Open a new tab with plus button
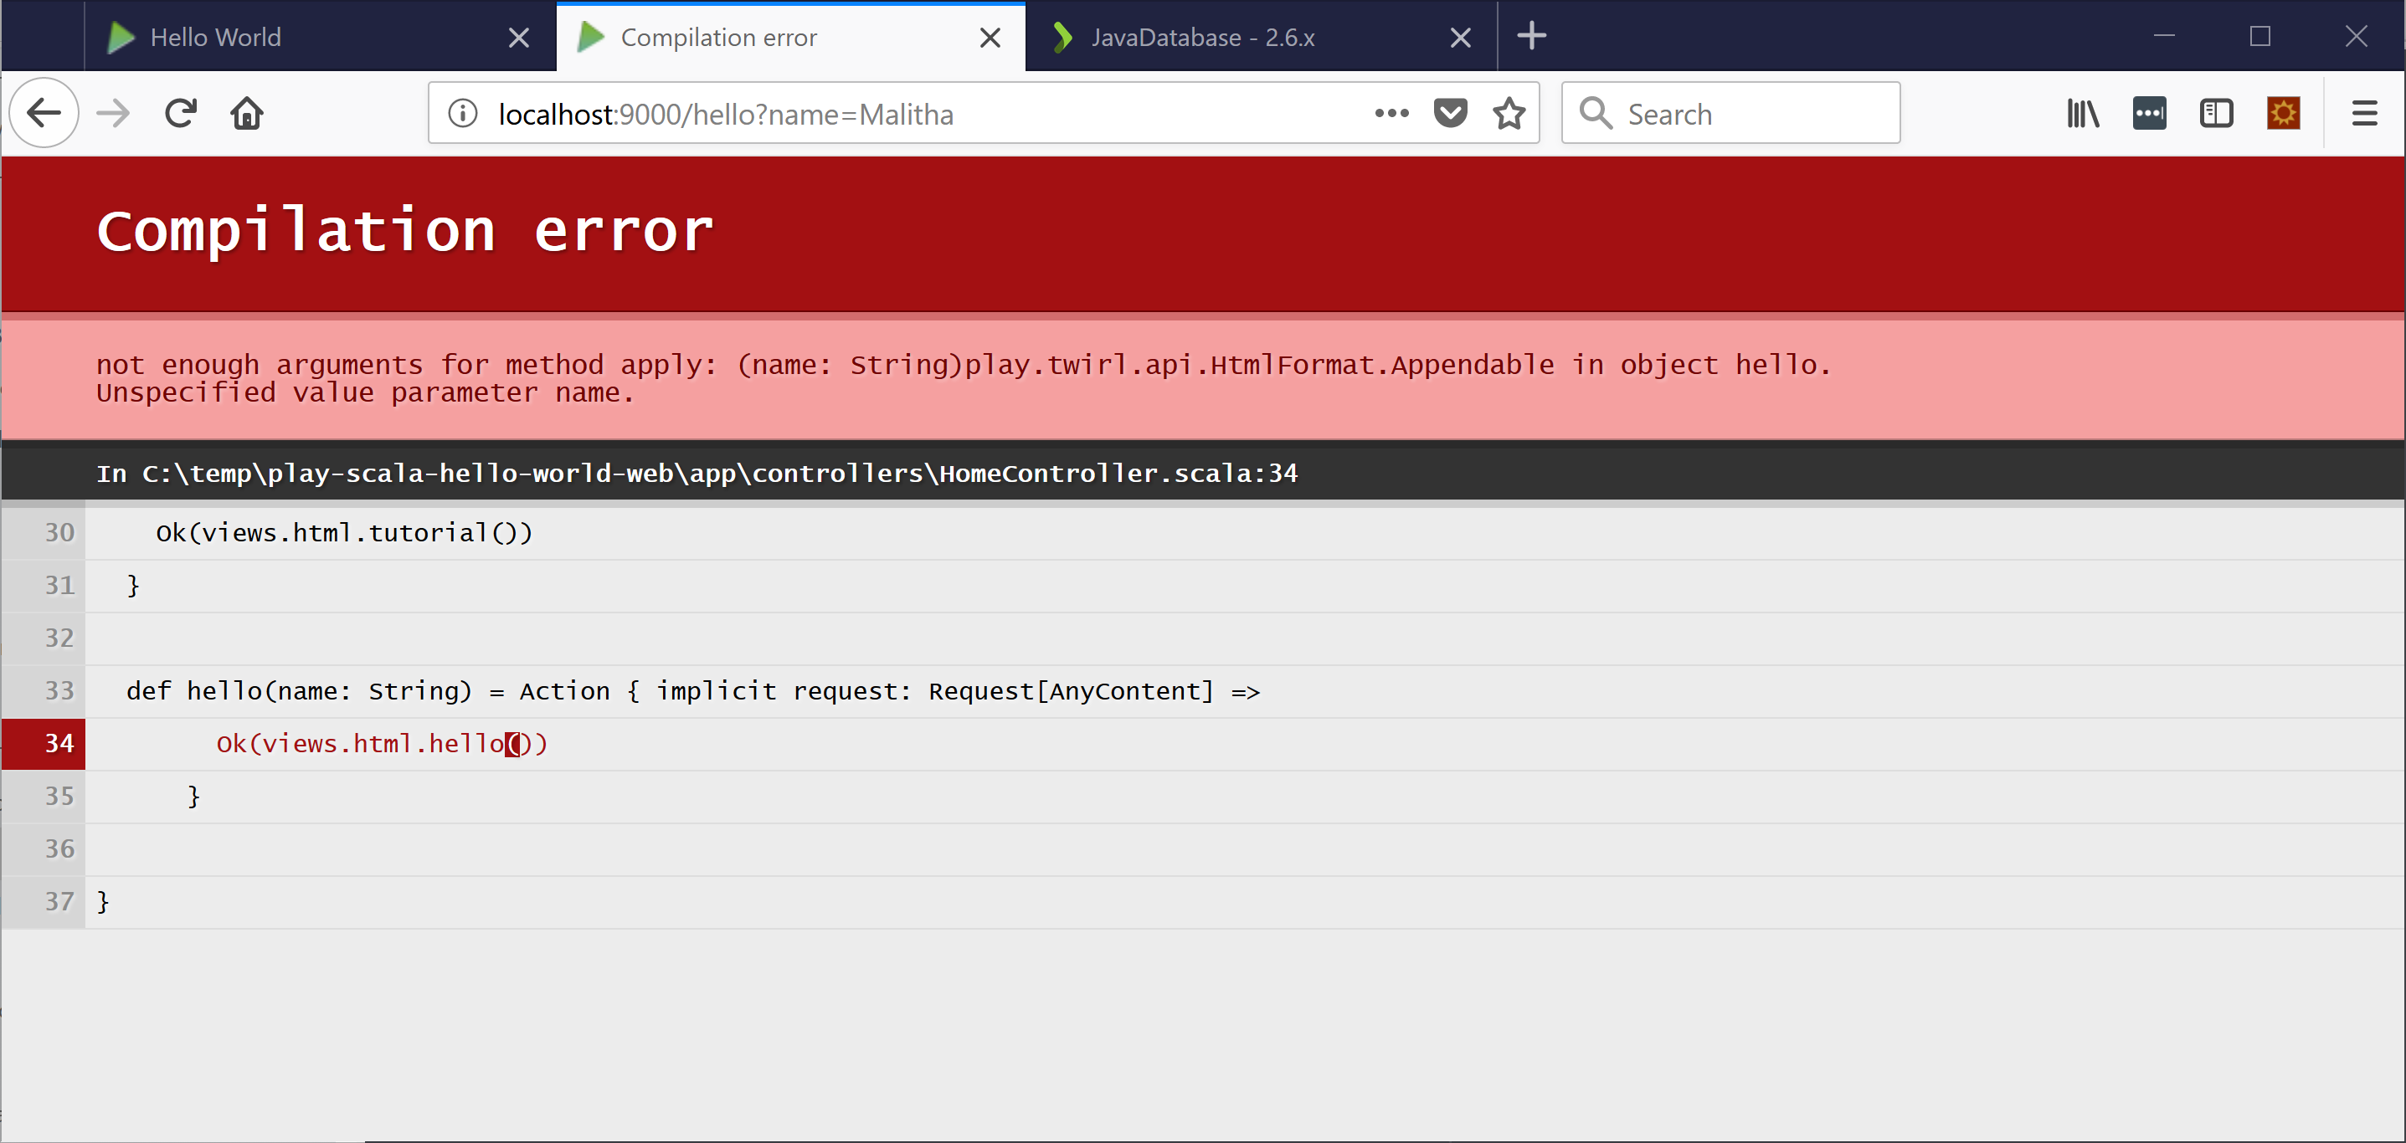The width and height of the screenshot is (2406, 1143). pos(1531,37)
